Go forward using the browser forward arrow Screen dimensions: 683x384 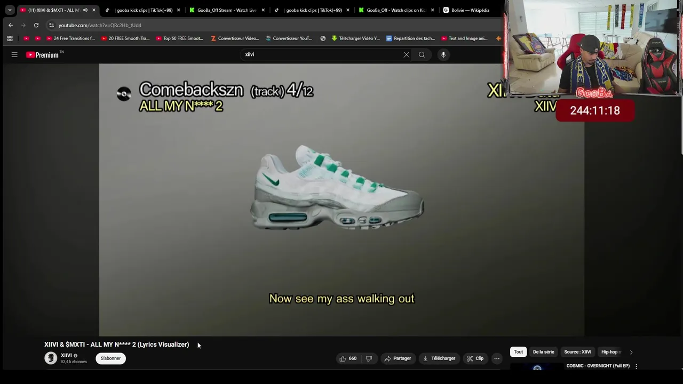[x=23, y=25]
